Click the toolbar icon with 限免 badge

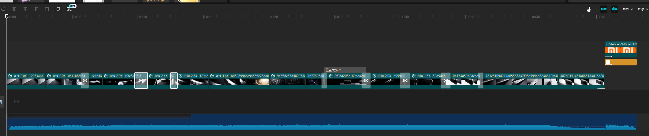pyautogui.click(x=69, y=9)
